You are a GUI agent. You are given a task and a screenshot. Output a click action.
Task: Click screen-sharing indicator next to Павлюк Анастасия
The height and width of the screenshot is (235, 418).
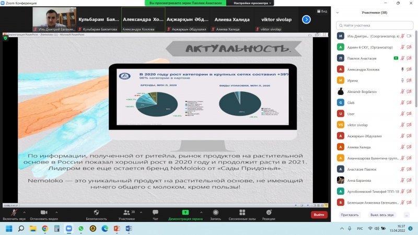pos(396,58)
